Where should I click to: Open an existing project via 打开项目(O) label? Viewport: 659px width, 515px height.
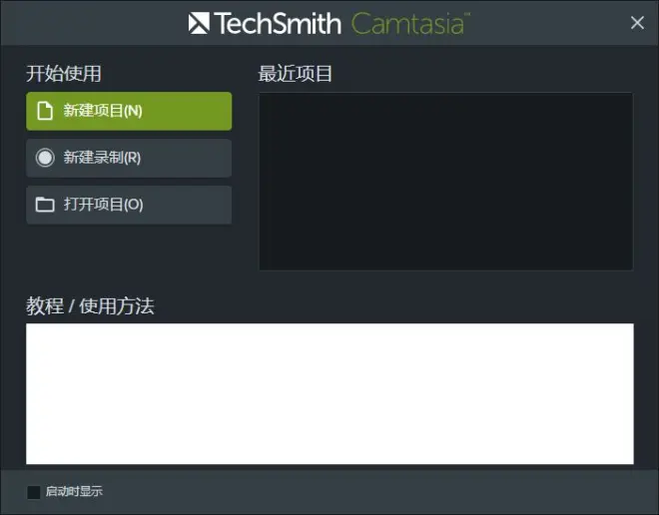104,205
